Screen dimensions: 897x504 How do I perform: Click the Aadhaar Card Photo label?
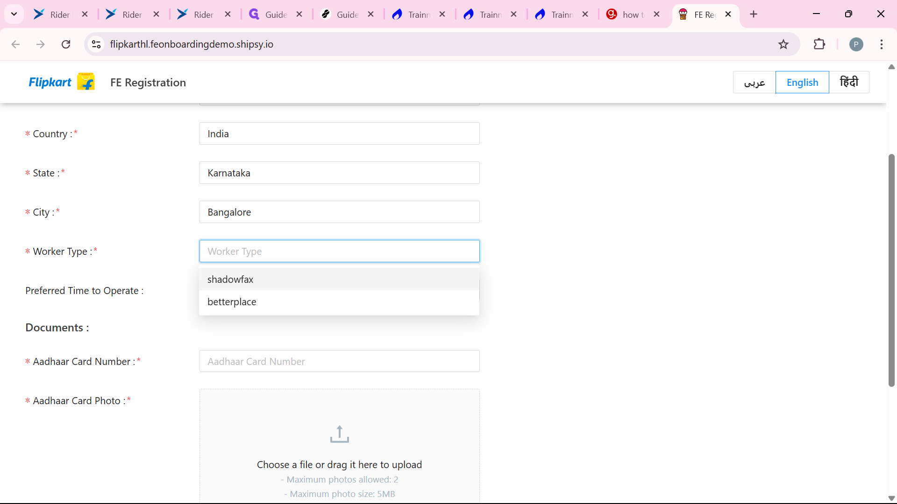click(x=79, y=400)
